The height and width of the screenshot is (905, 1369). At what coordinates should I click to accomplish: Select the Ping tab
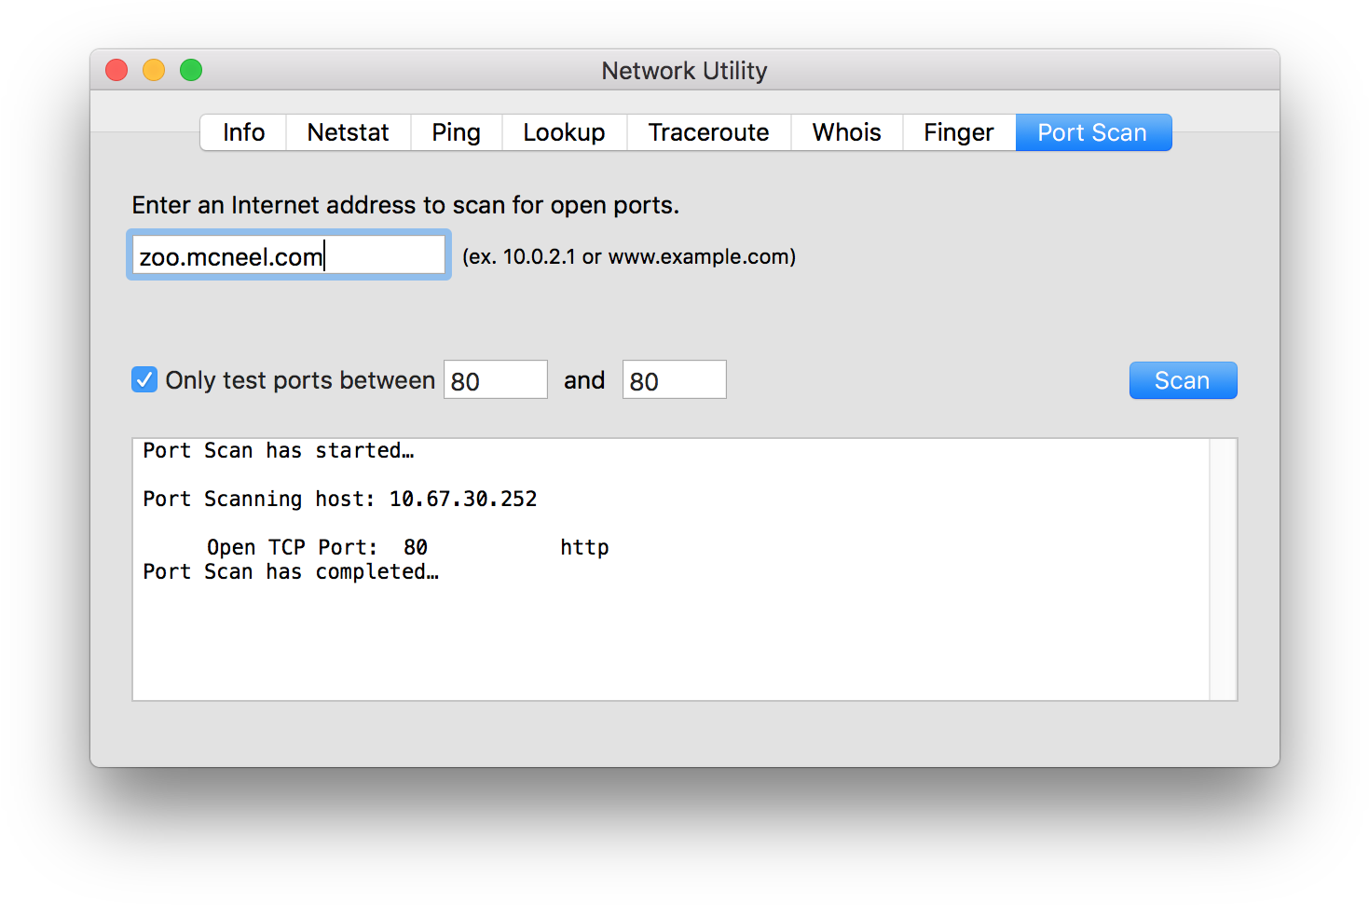(x=456, y=132)
